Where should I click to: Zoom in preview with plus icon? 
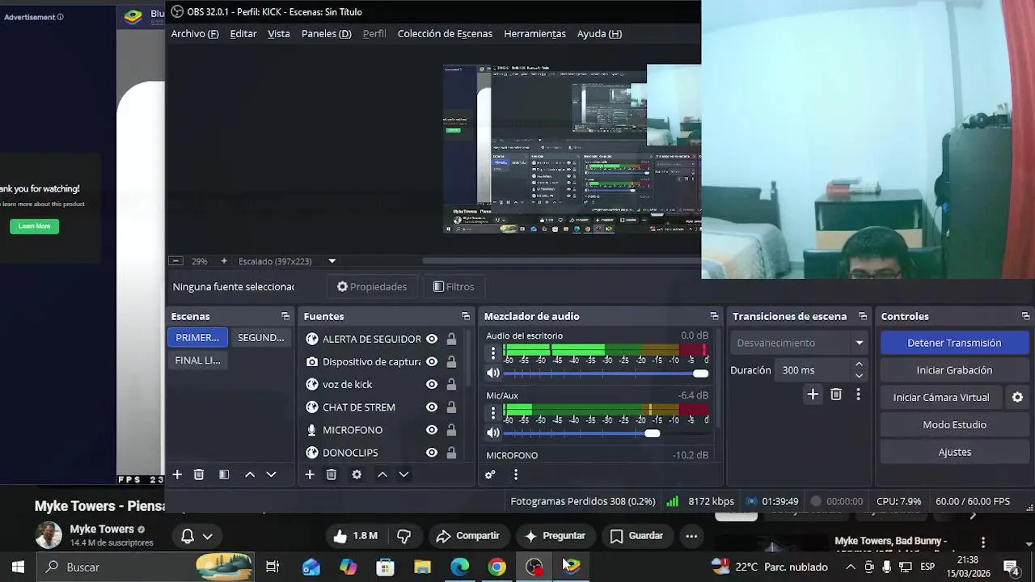click(224, 261)
